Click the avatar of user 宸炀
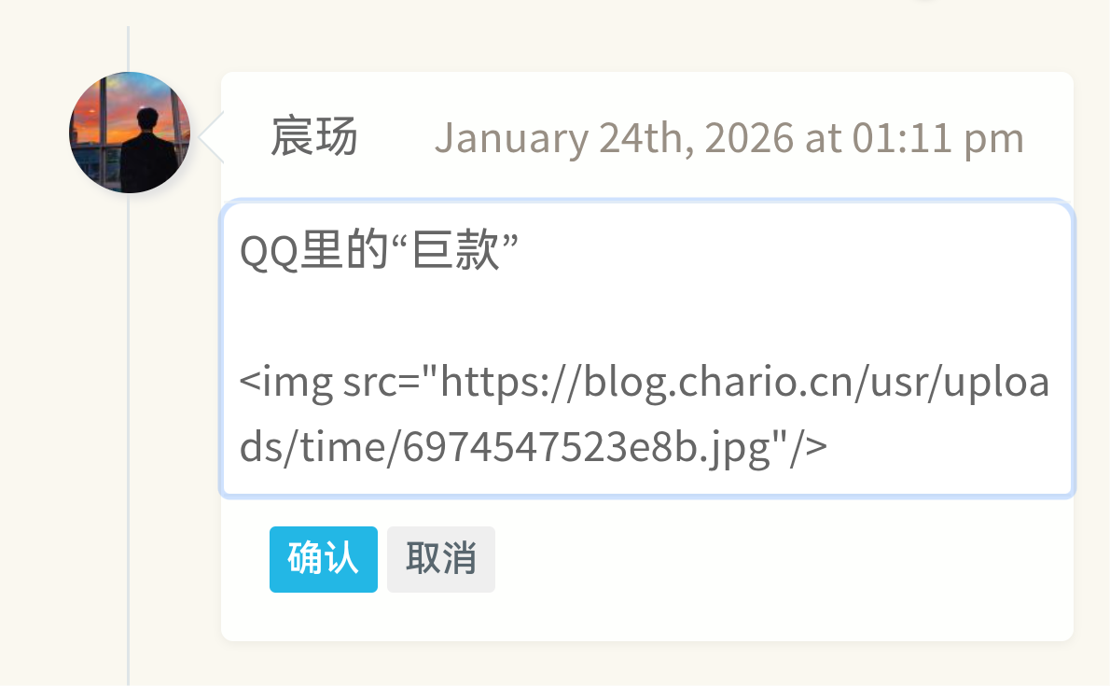1110x686 pixels. [130, 133]
